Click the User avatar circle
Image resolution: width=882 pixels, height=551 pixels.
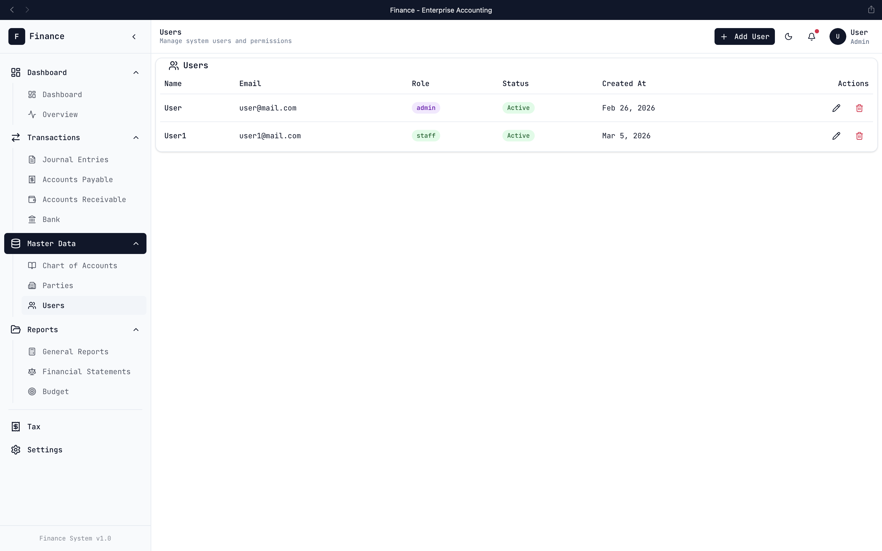(838, 36)
